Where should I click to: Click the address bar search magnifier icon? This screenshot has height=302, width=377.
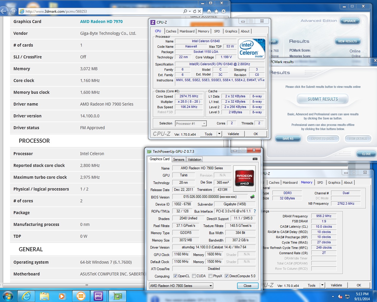coord(185,11)
